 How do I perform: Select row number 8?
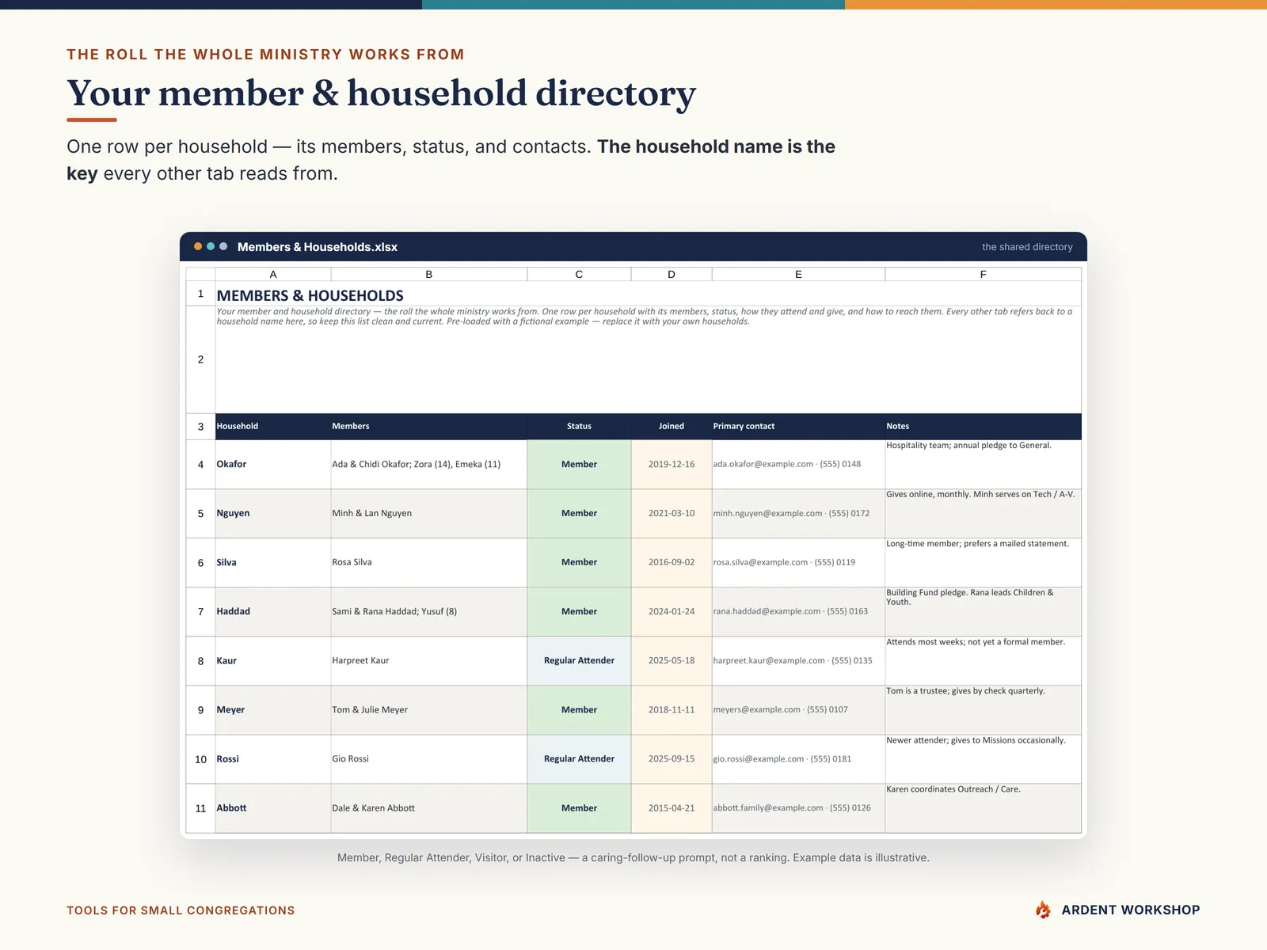coord(200,660)
